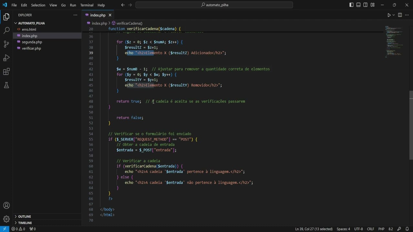Open the Source Control view
Image resolution: width=413 pixels, height=232 pixels.
coord(6,44)
